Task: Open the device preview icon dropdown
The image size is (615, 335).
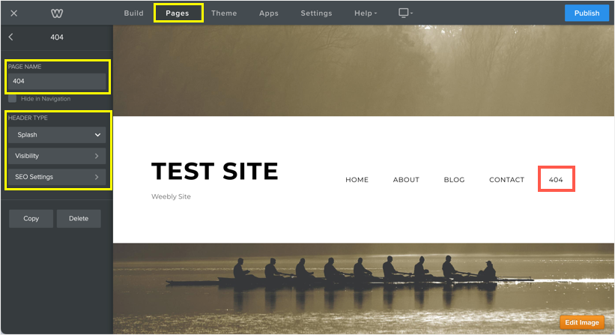Action: click(405, 13)
